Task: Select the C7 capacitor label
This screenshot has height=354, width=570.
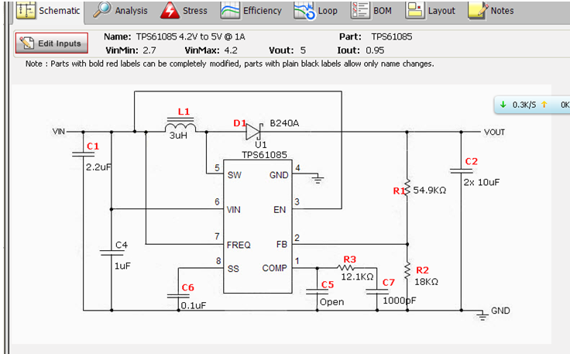Action: tap(388, 283)
